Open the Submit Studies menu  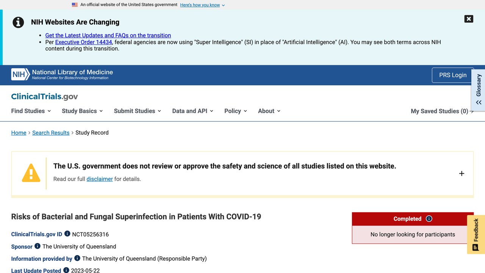(138, 111)
